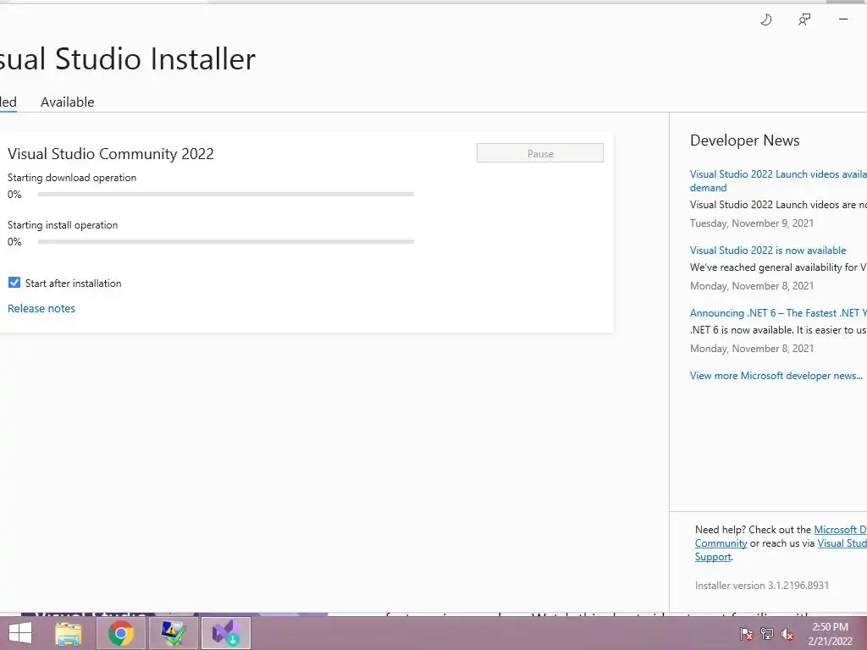The width and height of the screenshot is (867, 650).
Task: Open Action Center flag icon in tray
Action: pyautogui.click(x=746, y=634)
